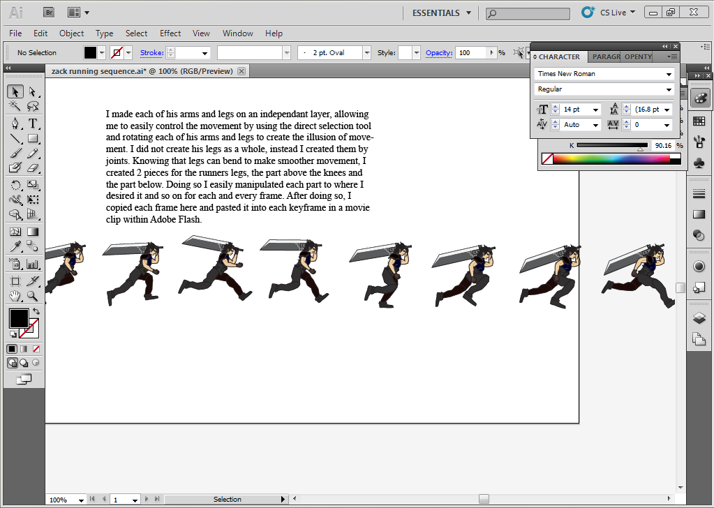The image size is (714, 508).
Task: Choose the Eraser tool
Action: pos(32,168)
